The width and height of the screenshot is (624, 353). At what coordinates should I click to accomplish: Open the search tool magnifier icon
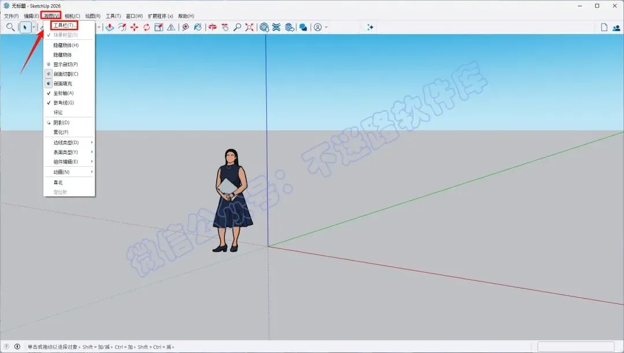click(10, 27)
